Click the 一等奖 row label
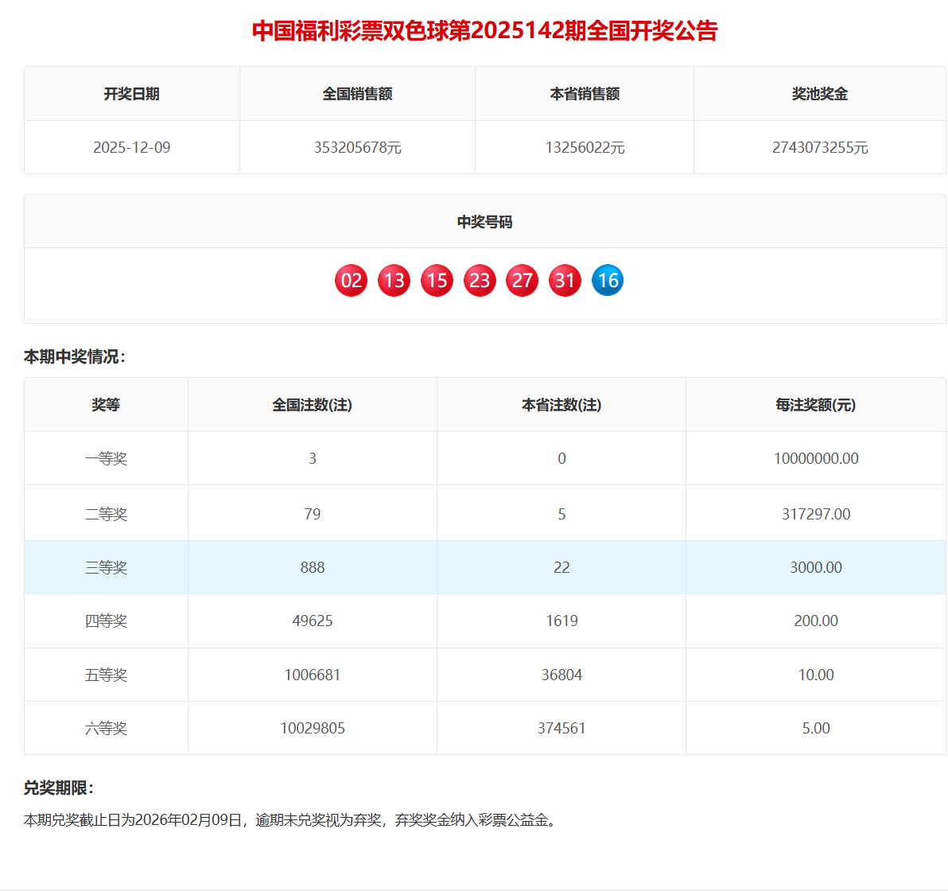This screenshot has width=948, height=891. [106, 458]
